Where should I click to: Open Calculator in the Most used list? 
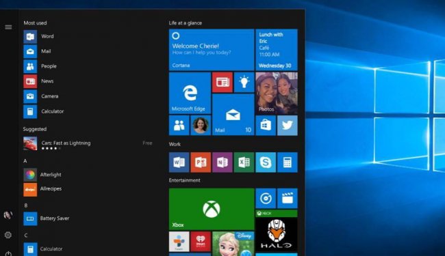pos(44,111)
